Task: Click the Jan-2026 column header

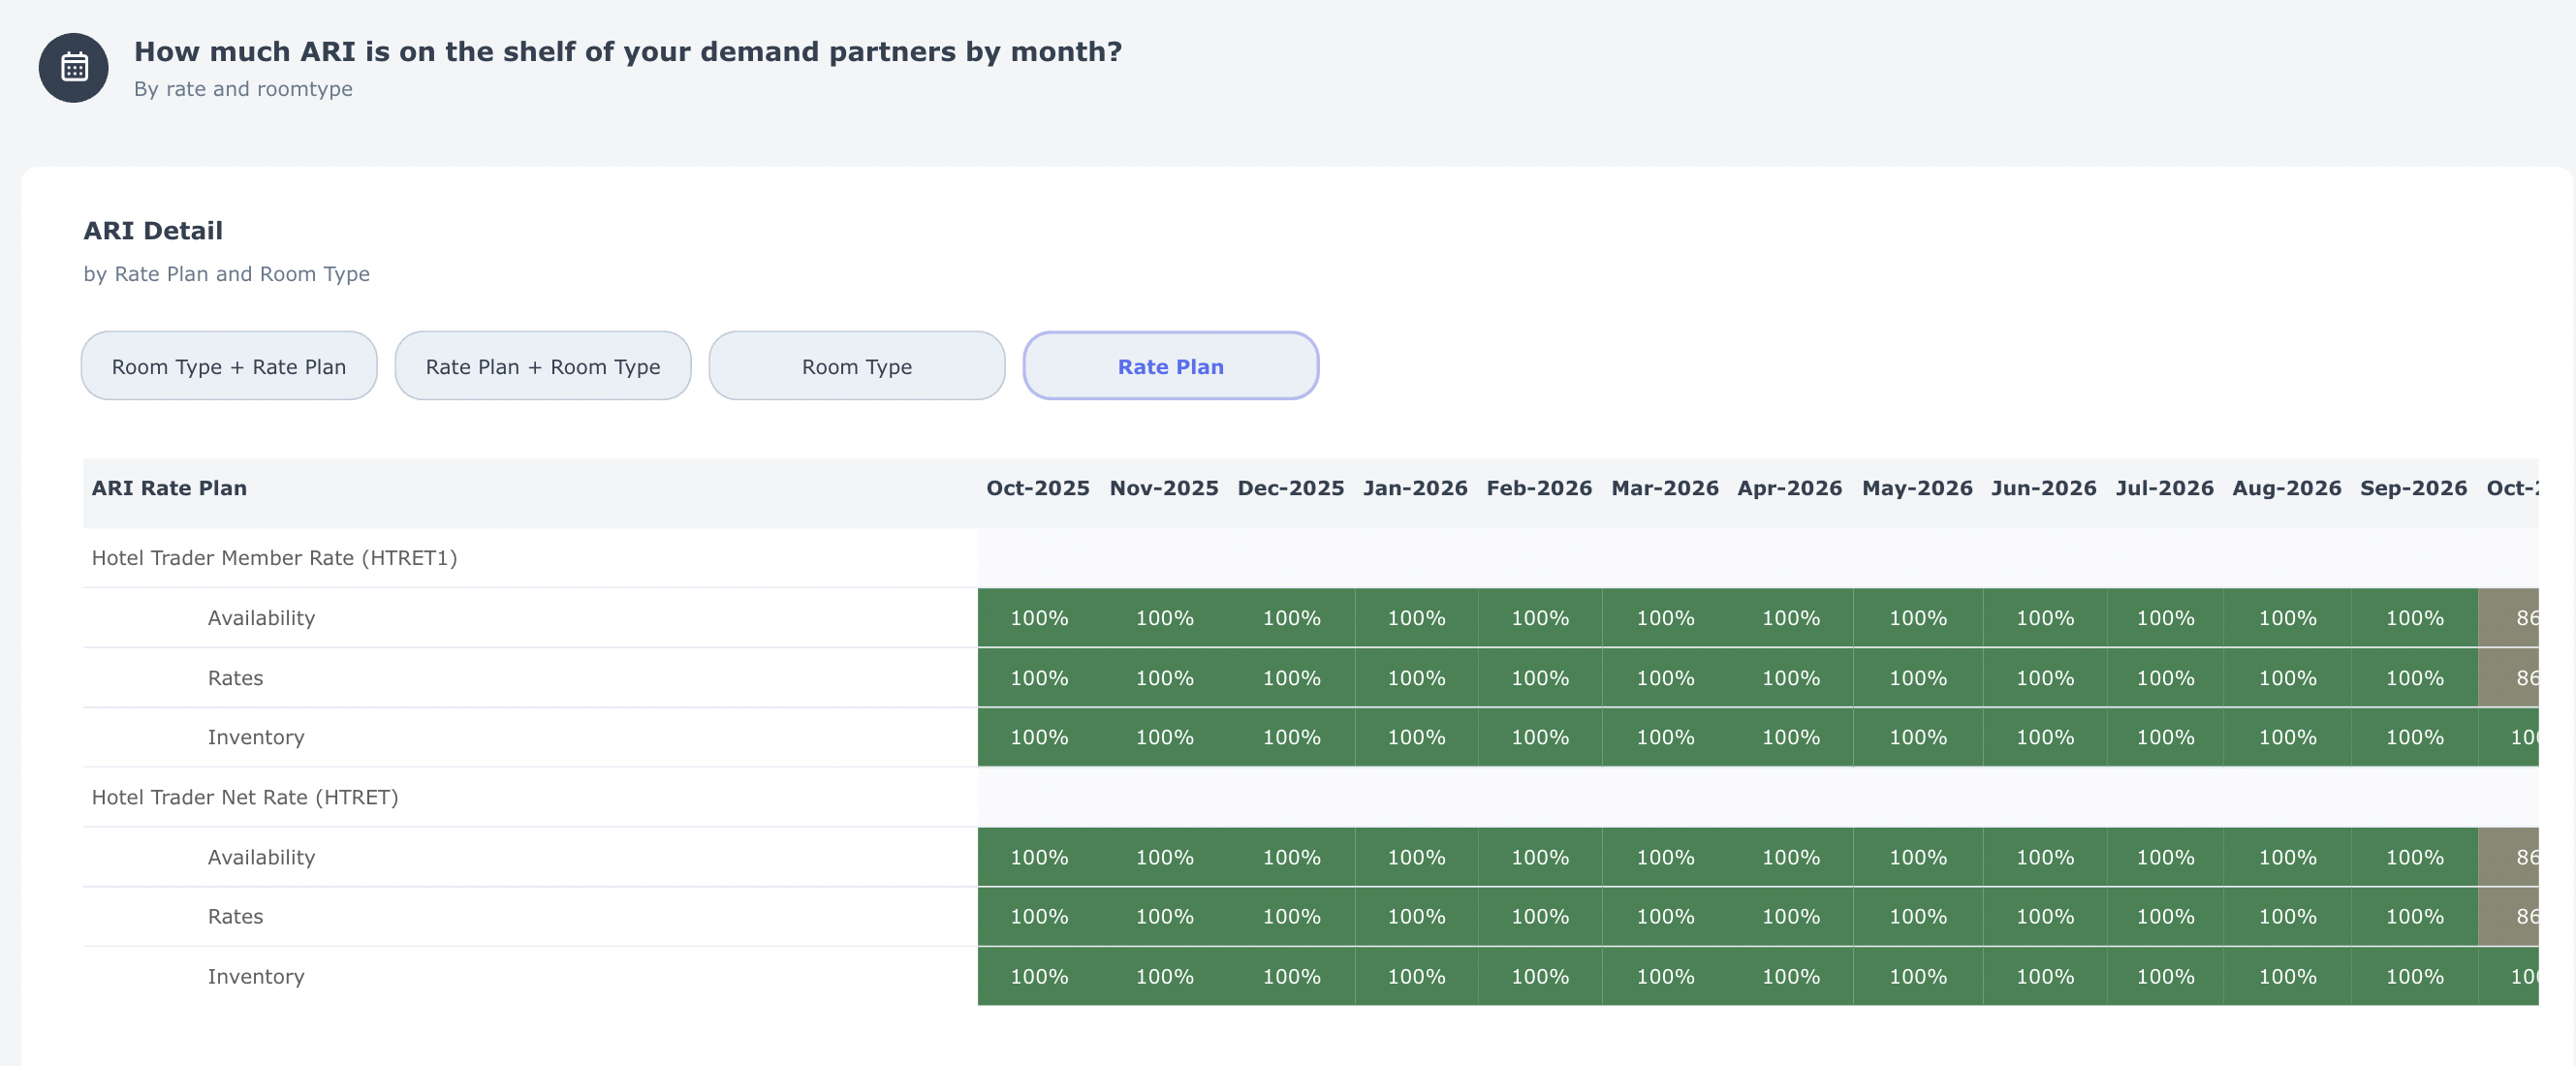Action: pyautogui.click(x=1414, y=488)
